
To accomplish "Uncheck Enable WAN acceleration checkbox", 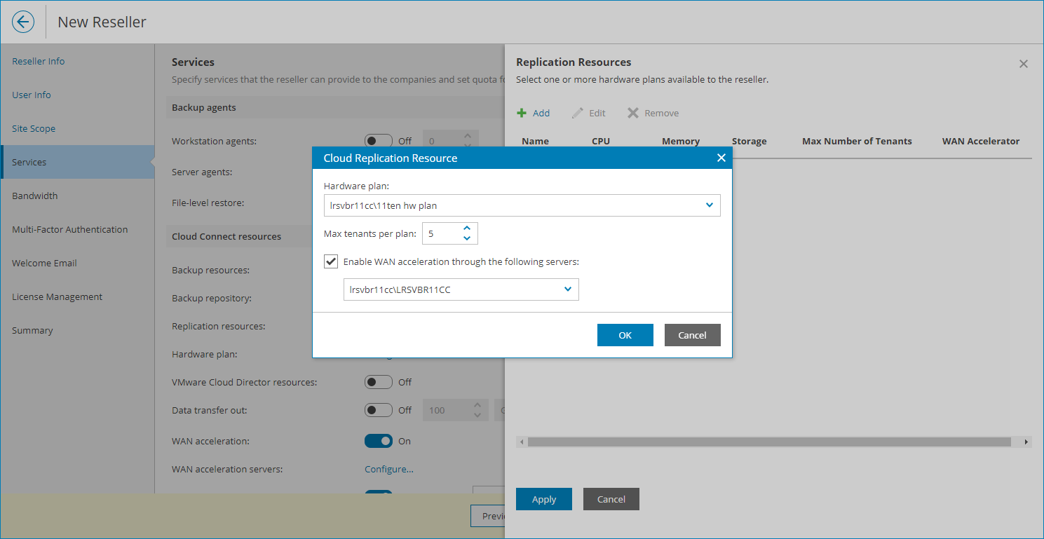I will pyautogui.click(x=331, y=261).
